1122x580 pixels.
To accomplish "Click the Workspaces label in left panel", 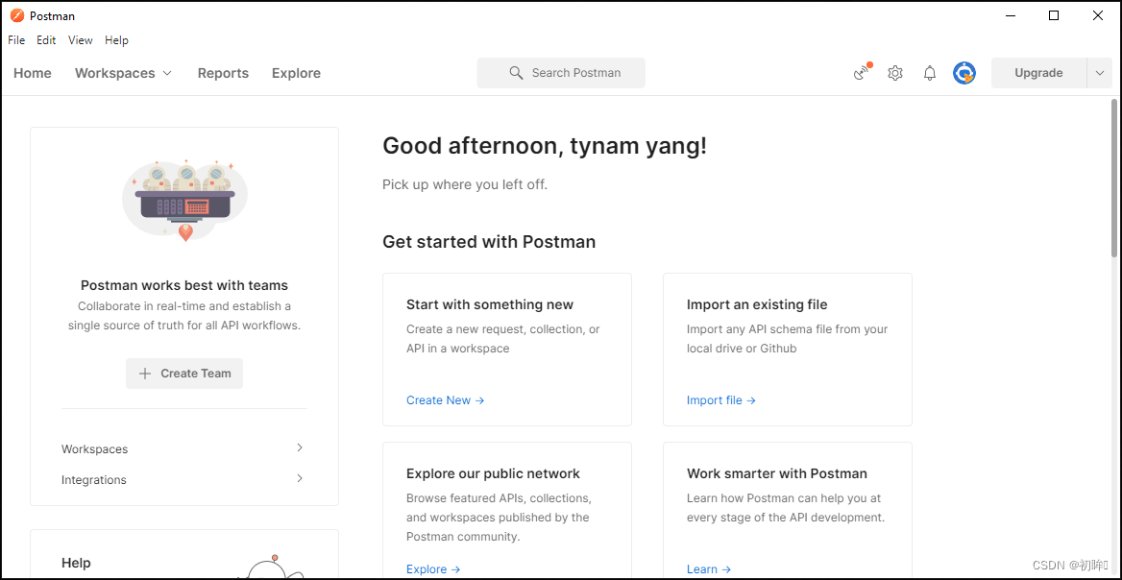I will pos(94,449).
